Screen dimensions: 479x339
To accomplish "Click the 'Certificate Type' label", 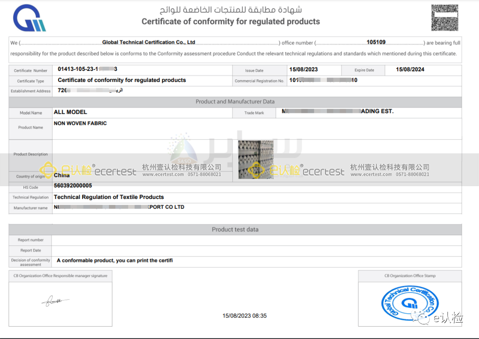I will pos(31,81).
